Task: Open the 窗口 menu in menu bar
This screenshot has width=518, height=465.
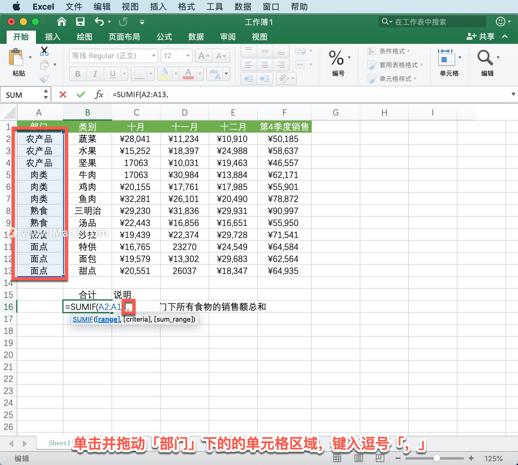Action: pos(271,7)
